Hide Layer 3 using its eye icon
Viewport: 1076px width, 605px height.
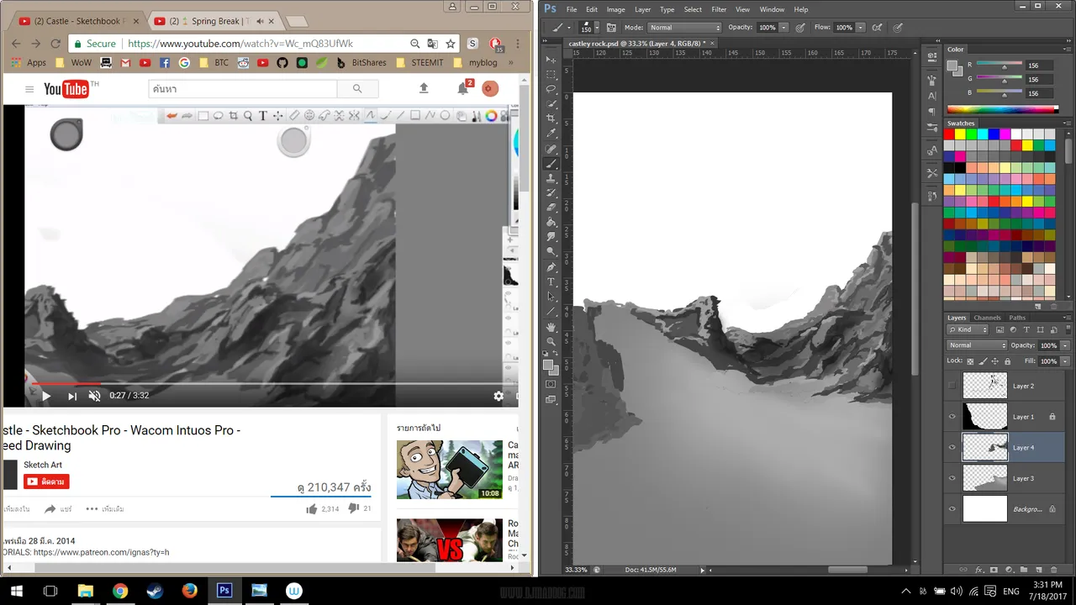pos(952,478)
